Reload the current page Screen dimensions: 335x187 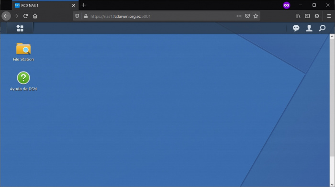click(26, 16)
